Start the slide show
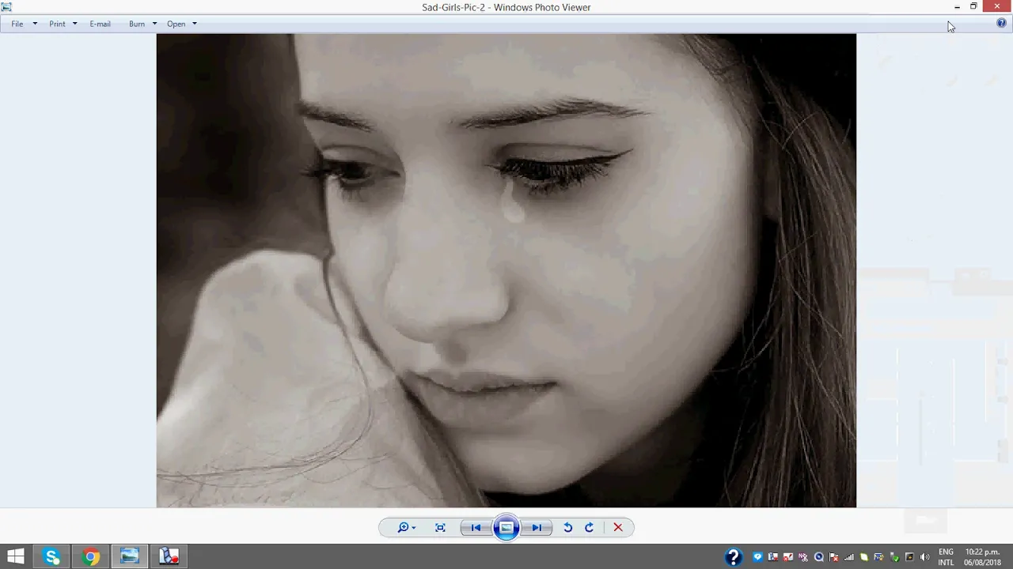1013x569 pixels. [x=506, y=528]
